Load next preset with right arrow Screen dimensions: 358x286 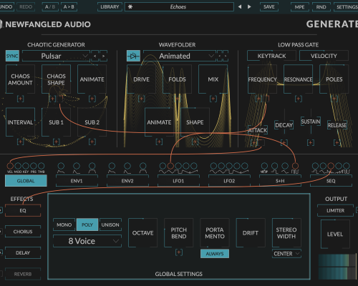[249, 6]
